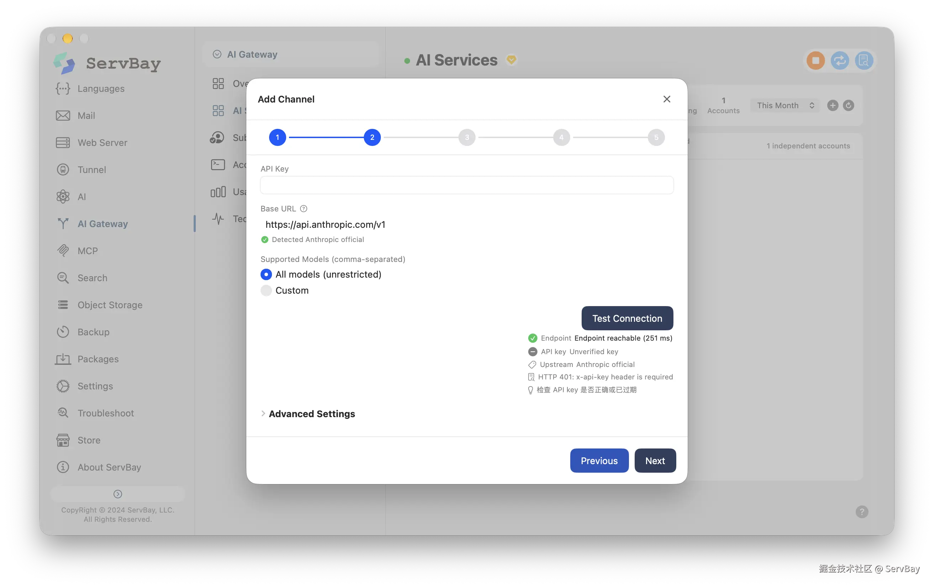Open the pulse-icon submenu item

(x=229, y=219)
